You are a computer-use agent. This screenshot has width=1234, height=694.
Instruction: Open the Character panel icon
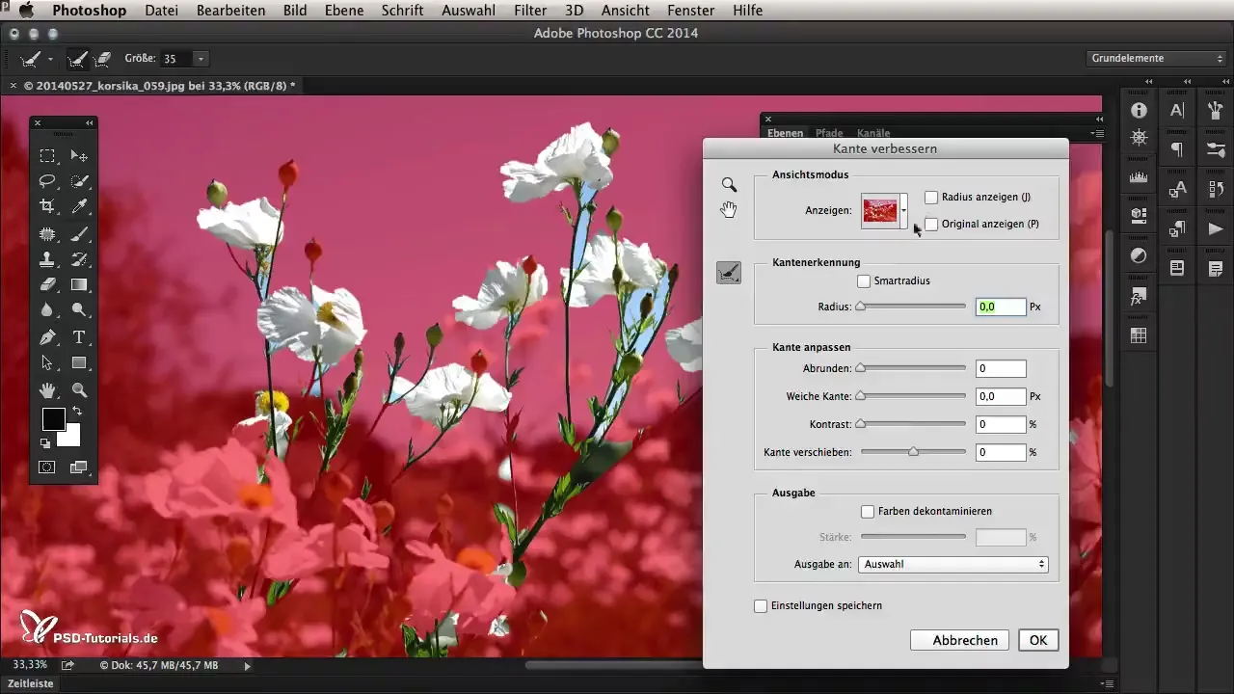[1177, 110]
